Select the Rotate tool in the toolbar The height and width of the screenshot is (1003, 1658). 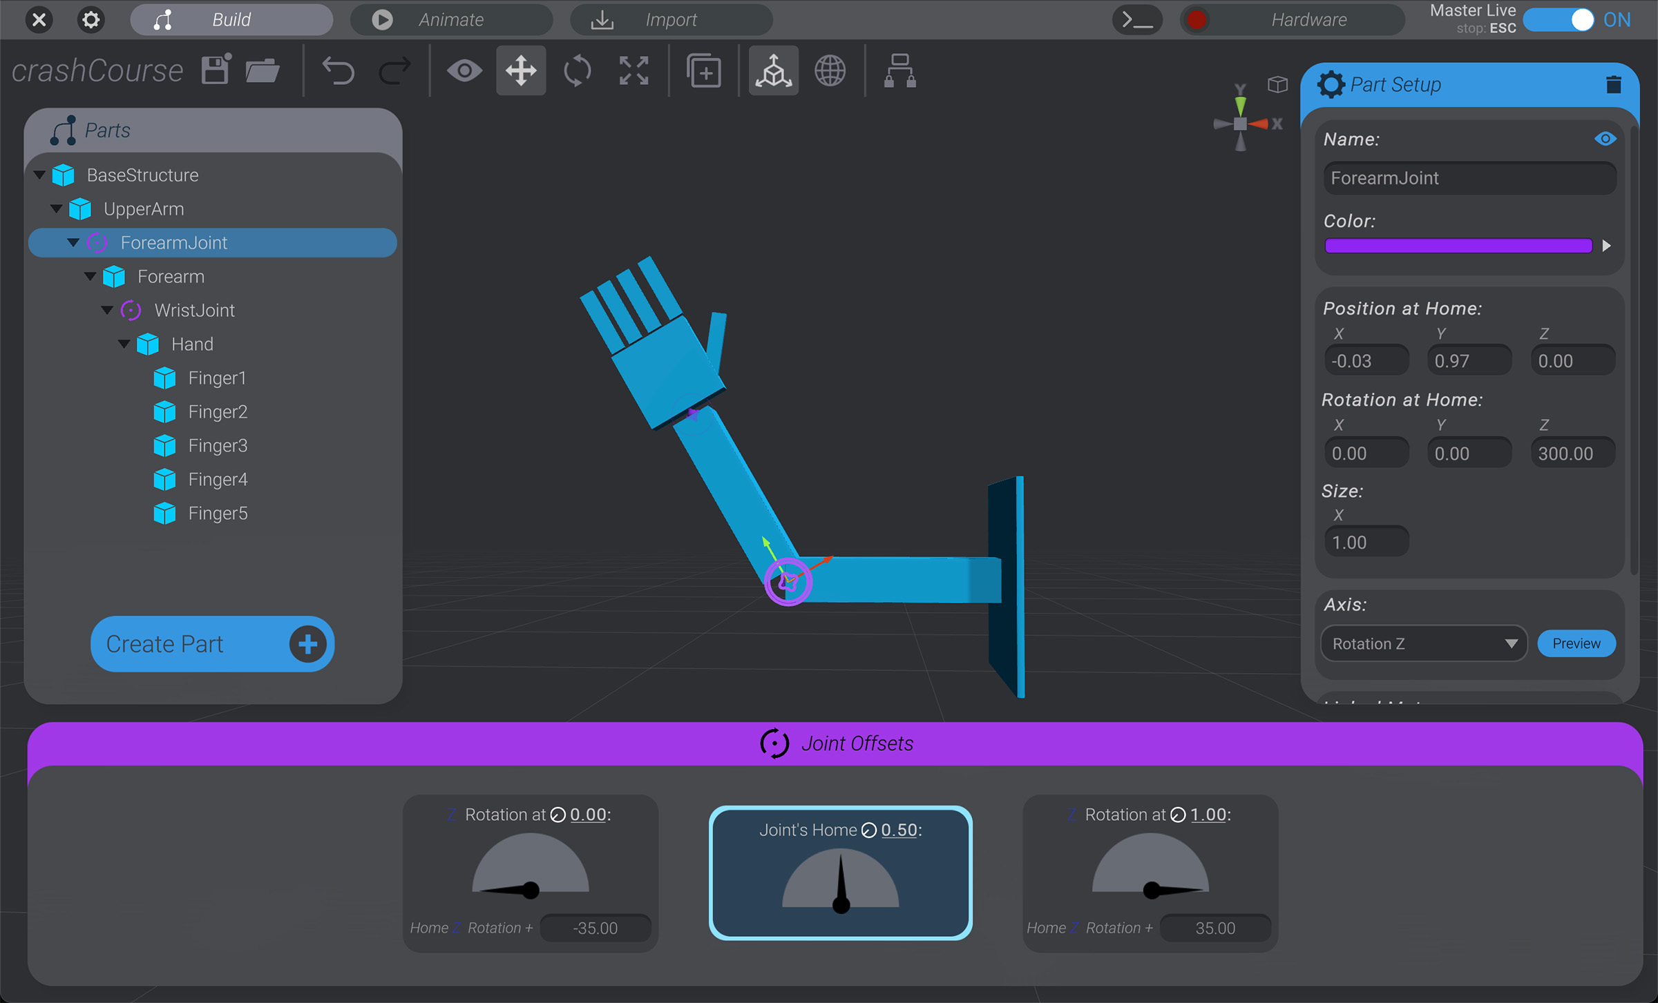pyautogui.click(x=577, y=70)
